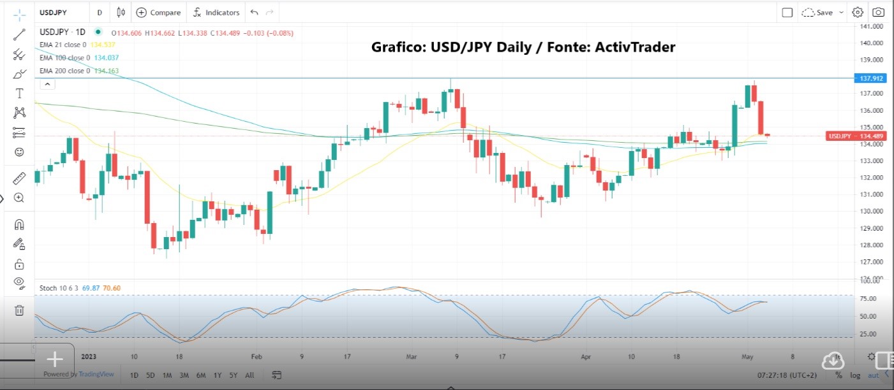
Task: Toggle magnet mode in left toolbar
Action: tap(19, 224)
